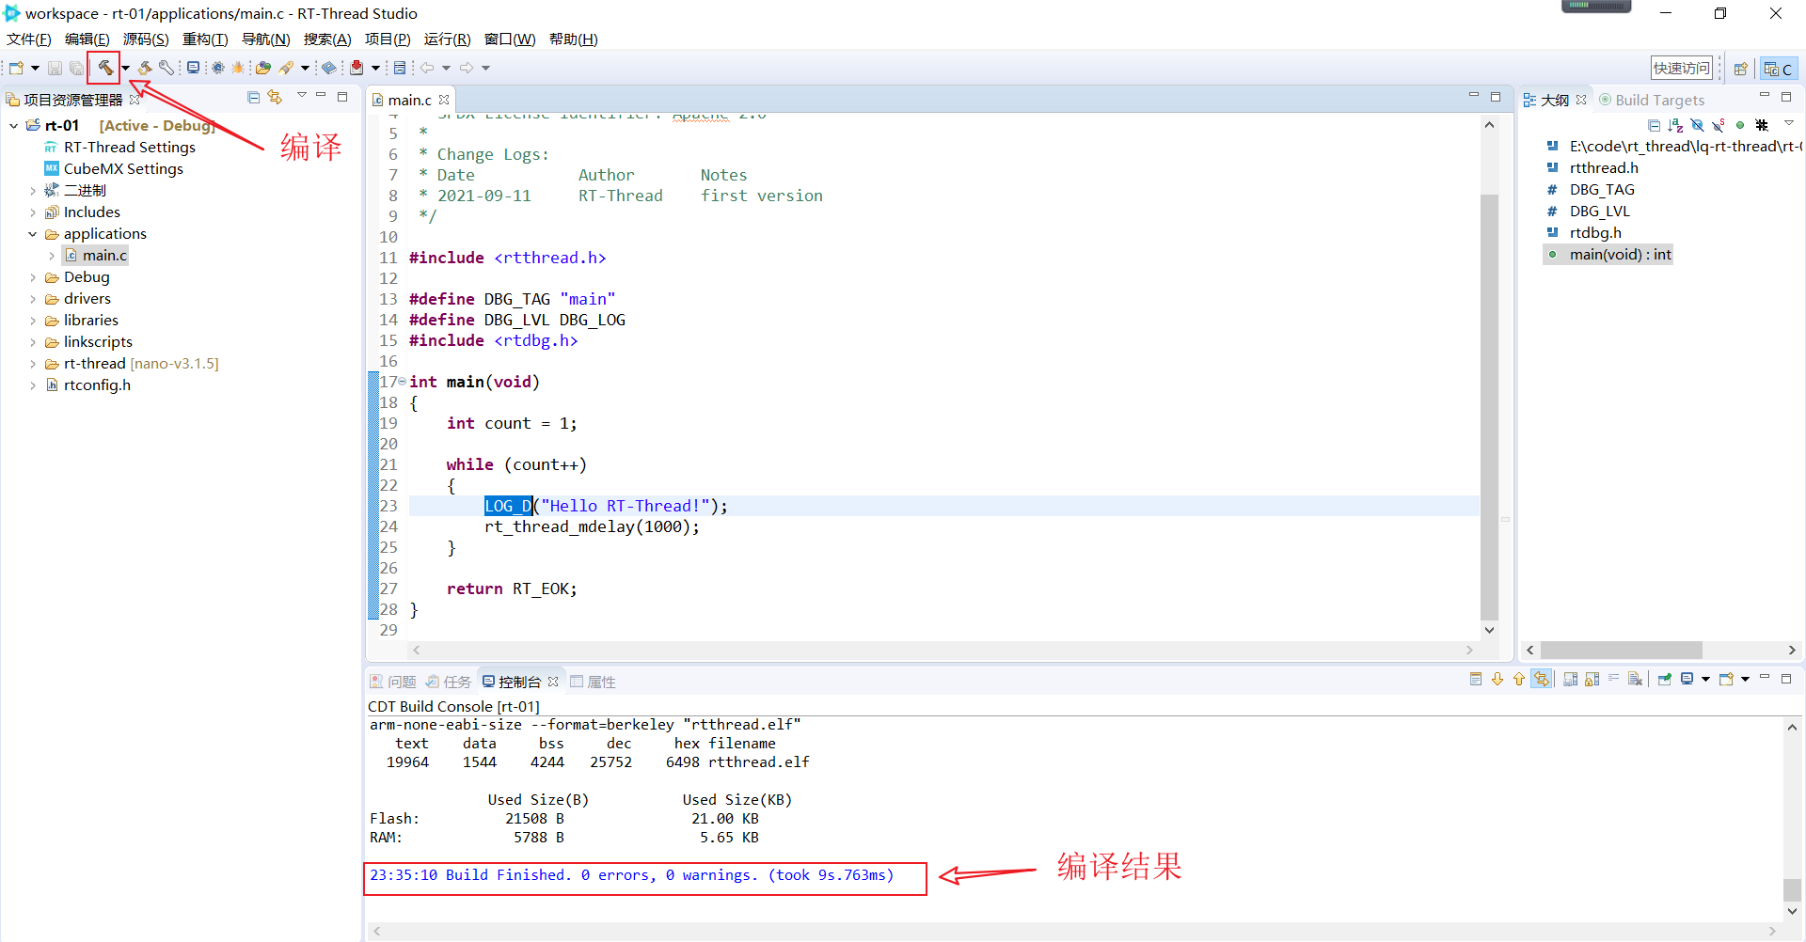Build the project with the hammer icon
This screenshot has width=1806, height=942.
point(103,67)
